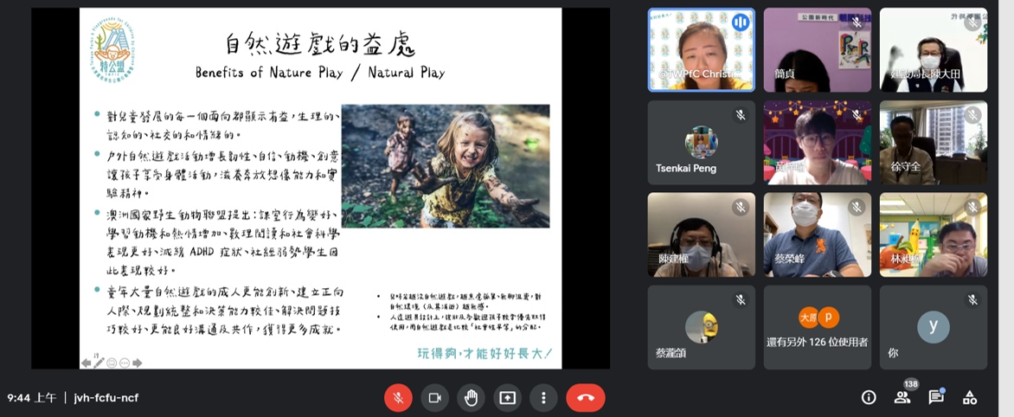Screen dimensions: 1014x417
Task: Click the slide's next arrow
Action: (138, 362)
